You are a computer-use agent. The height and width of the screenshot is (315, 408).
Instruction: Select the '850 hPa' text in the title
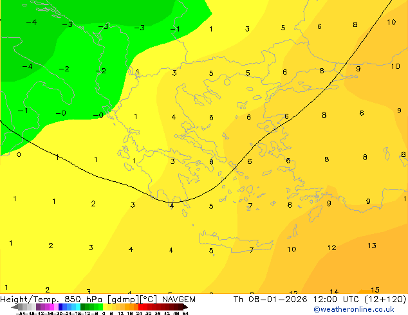tap(83, 300)
